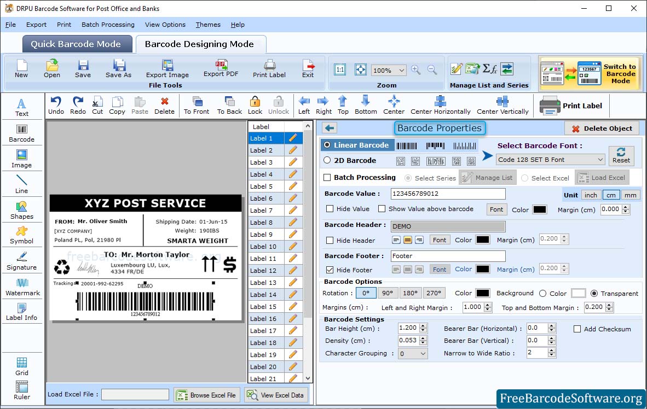Switch to Quick Barcode Mode tab
Screen dimensions: 647x409
click(x=77, y=44)
